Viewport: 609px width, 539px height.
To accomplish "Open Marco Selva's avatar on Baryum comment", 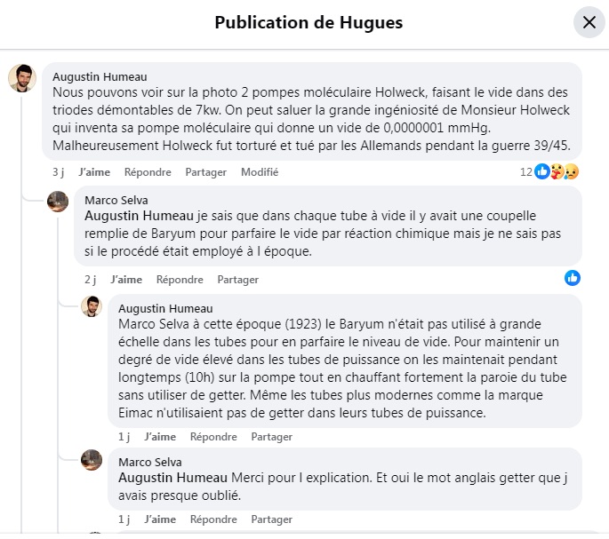I will [x=58, y=202].
